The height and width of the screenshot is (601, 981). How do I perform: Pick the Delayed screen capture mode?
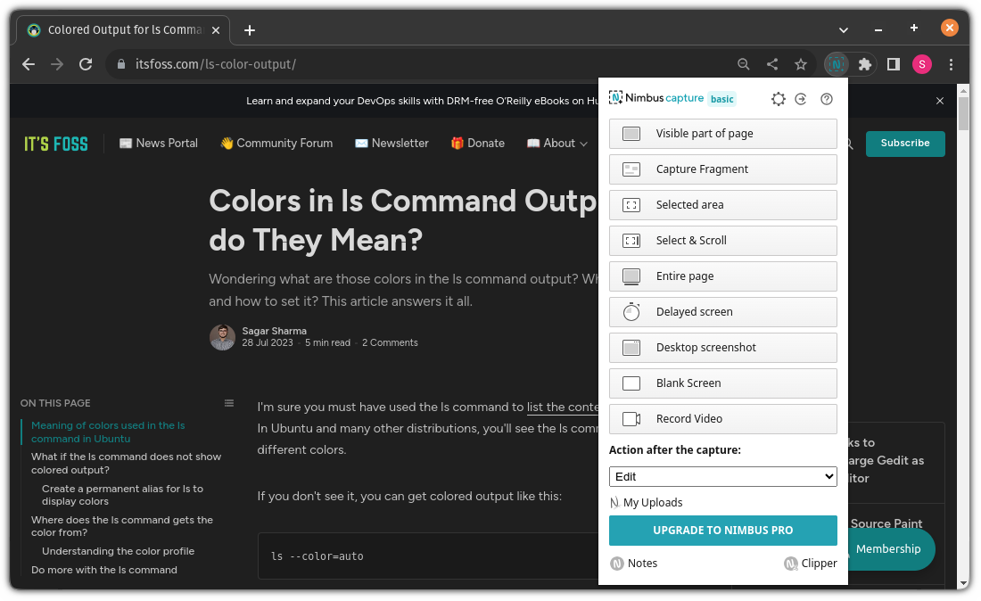[x=722, y=311]
